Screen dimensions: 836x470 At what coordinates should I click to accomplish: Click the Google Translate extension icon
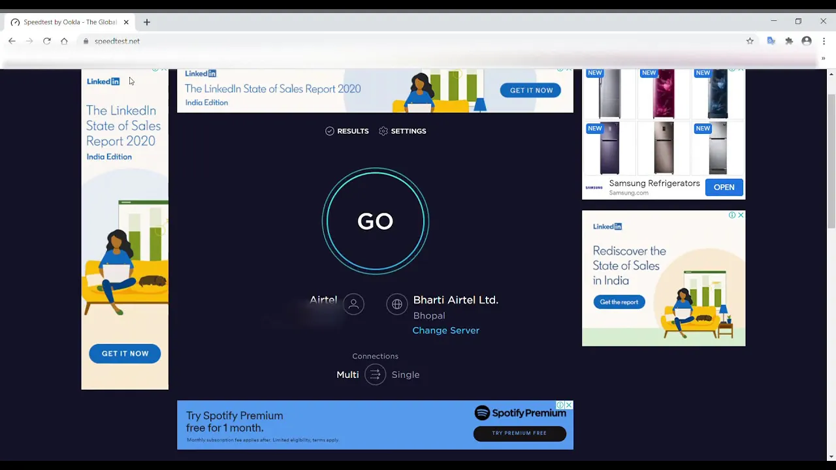[x=771, y=41]
